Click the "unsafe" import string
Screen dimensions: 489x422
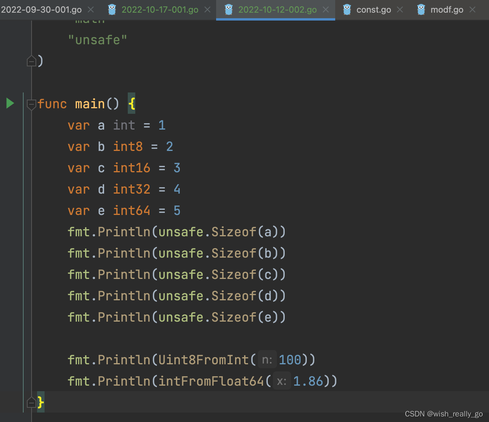[97, 40]
